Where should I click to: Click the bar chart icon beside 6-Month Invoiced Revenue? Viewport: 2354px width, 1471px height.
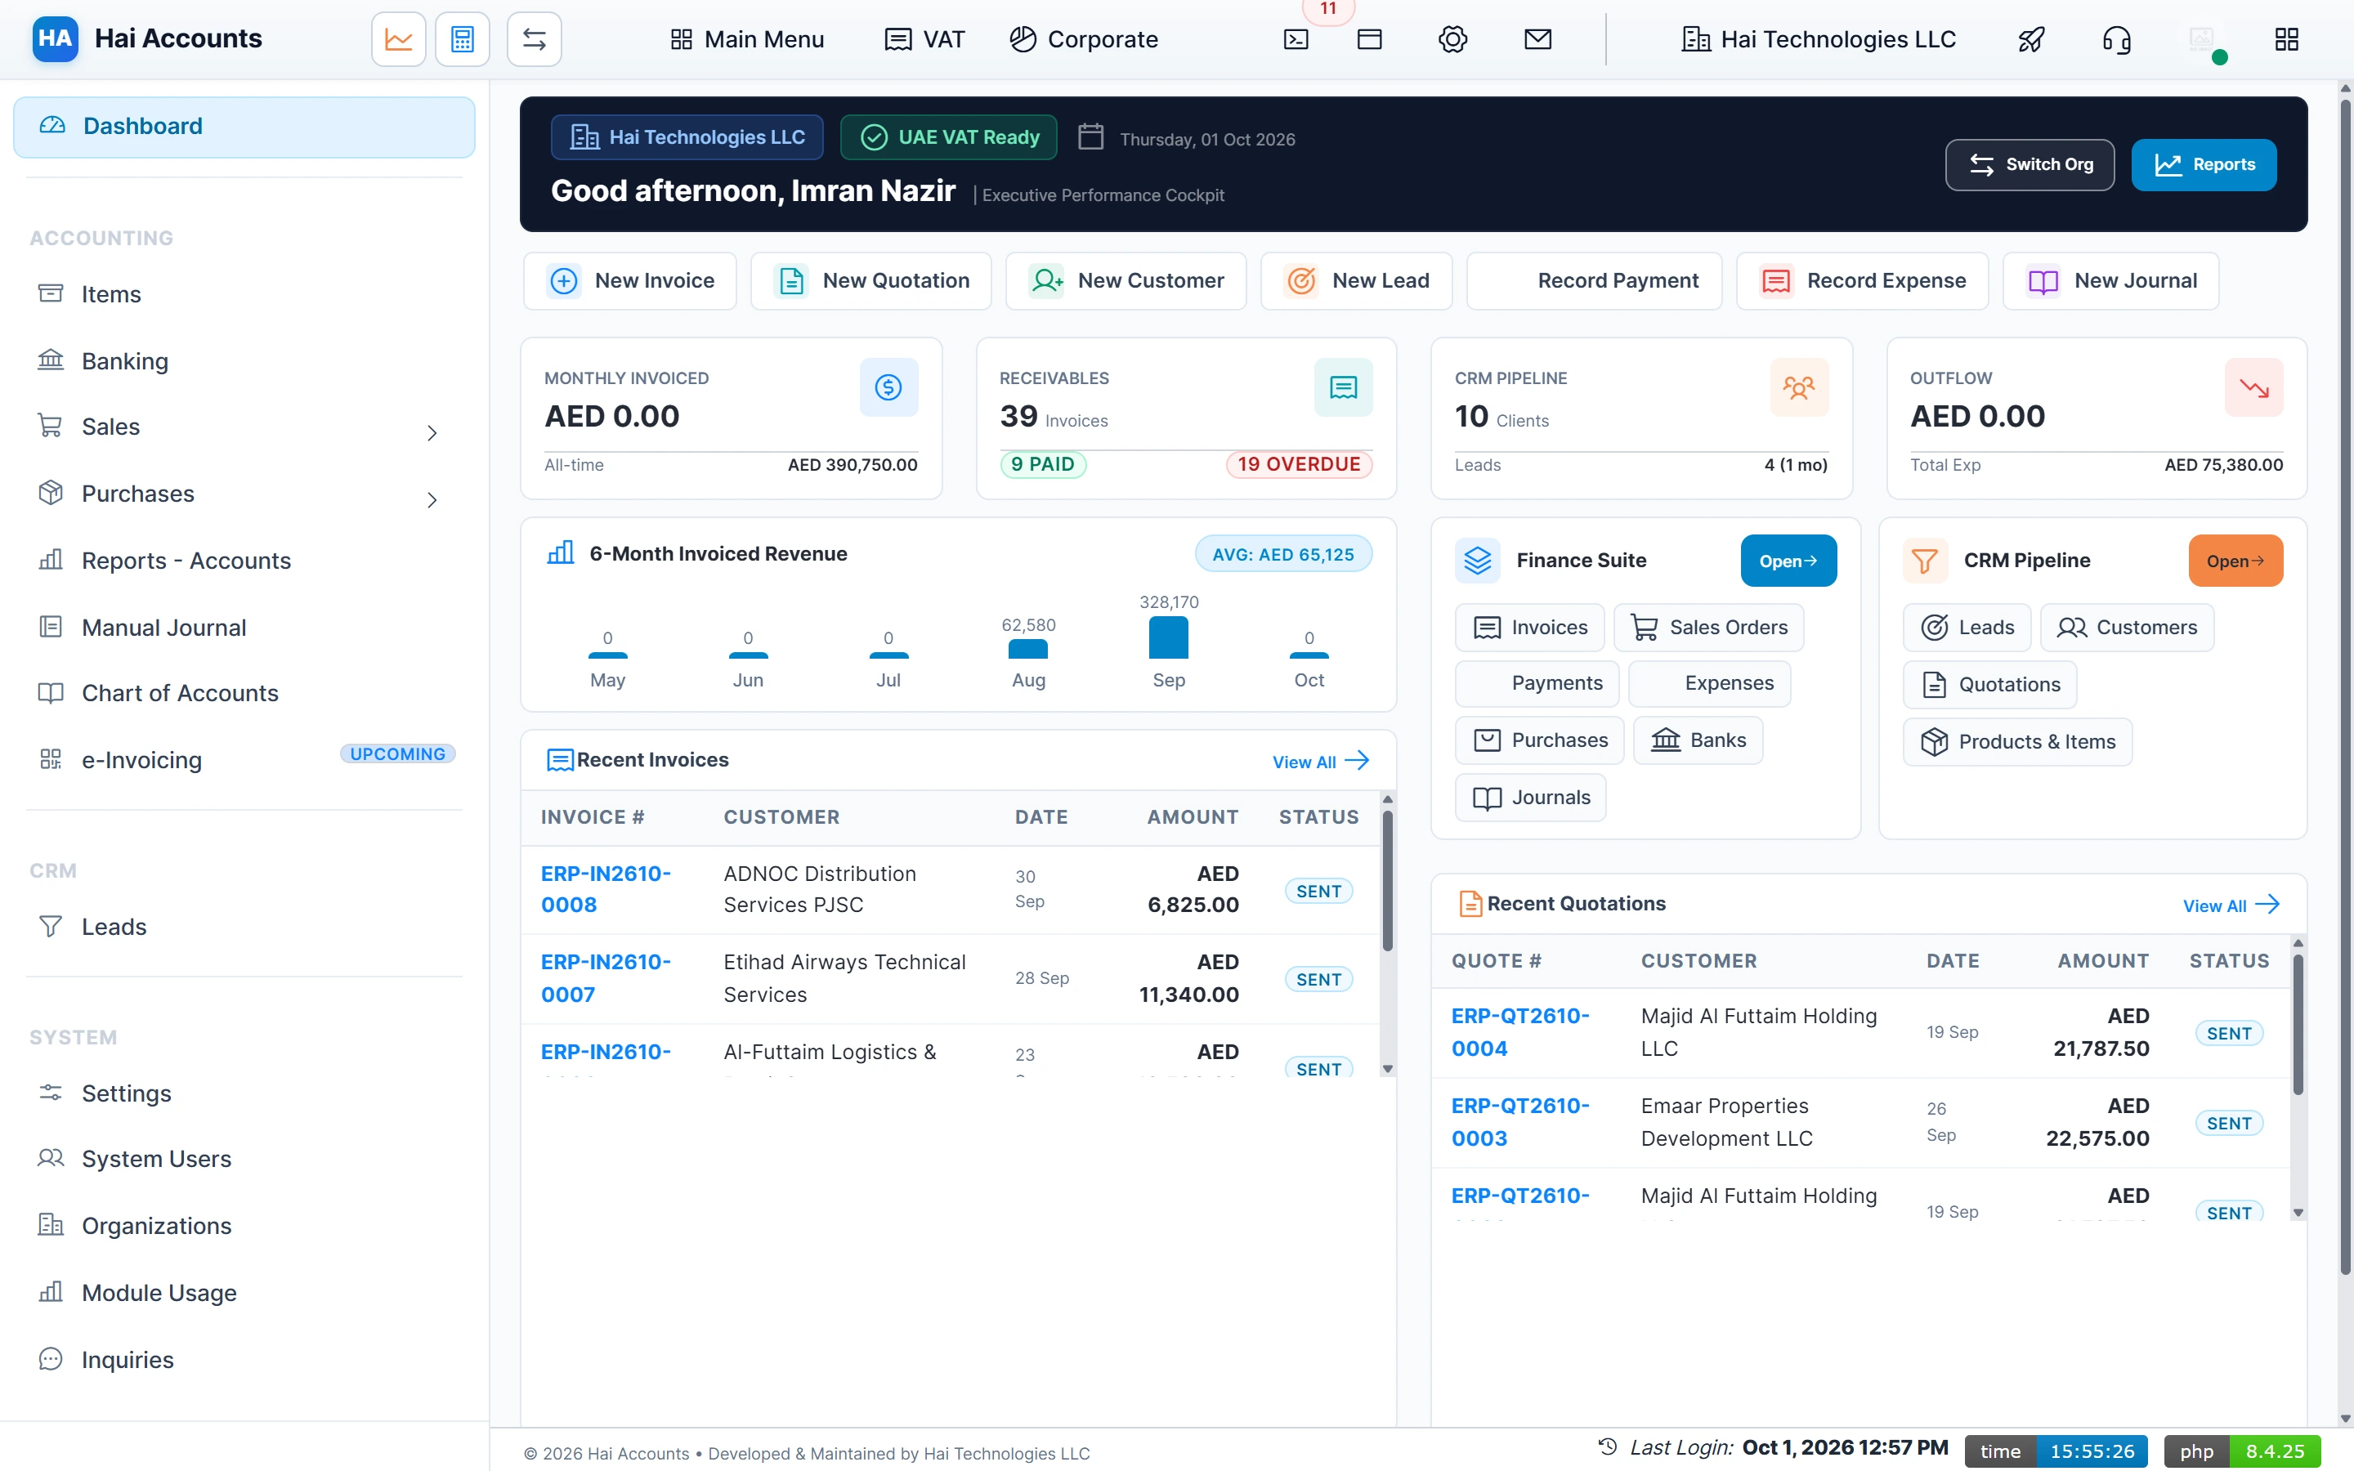[560, 552]
